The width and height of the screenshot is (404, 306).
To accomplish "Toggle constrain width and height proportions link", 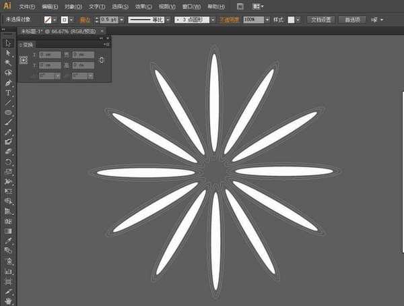I will tap(102, 60).
